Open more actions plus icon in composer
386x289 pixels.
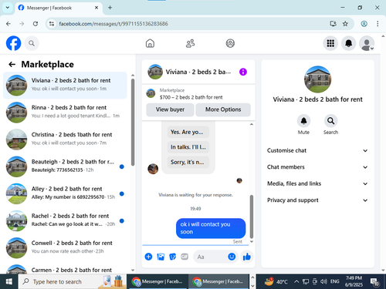tap(148, 257)
